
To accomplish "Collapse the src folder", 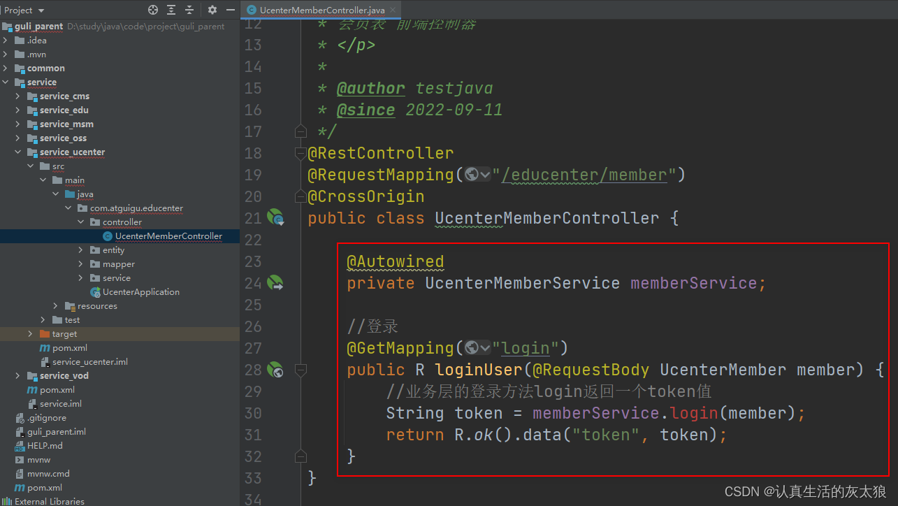I will click(31, 166).
